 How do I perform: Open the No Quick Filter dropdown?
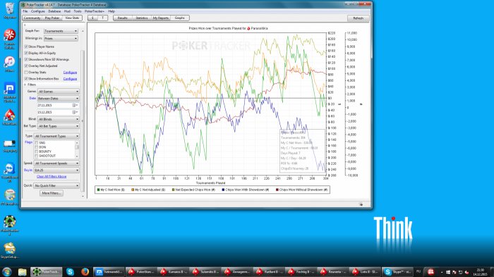click(x=56, y=185)
